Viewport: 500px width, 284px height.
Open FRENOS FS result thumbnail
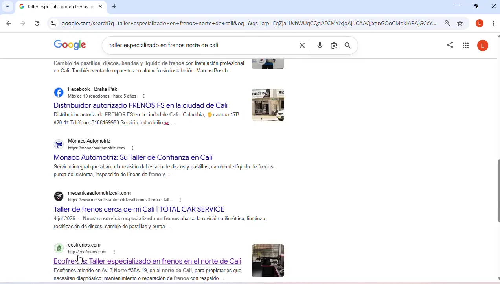268,105
